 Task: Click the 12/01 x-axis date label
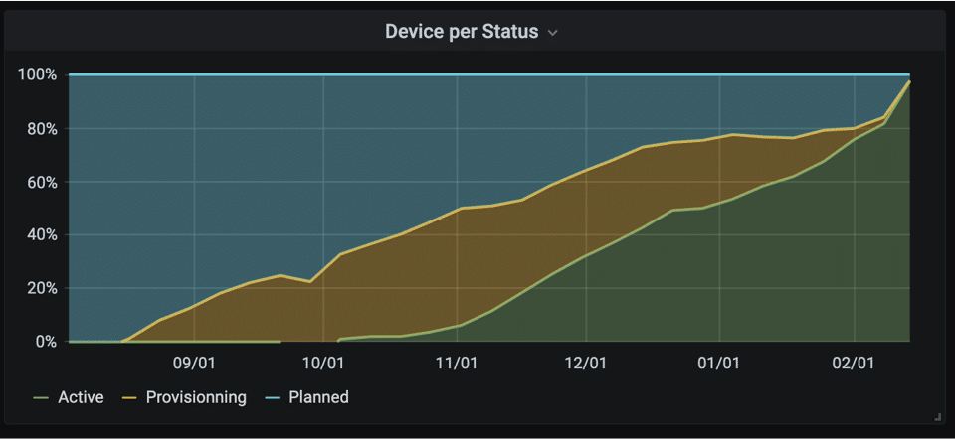[586, 364]
